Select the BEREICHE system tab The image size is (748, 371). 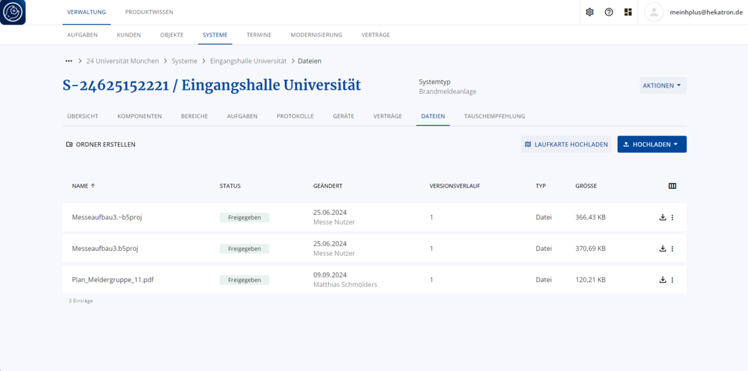tap(194, 117)
